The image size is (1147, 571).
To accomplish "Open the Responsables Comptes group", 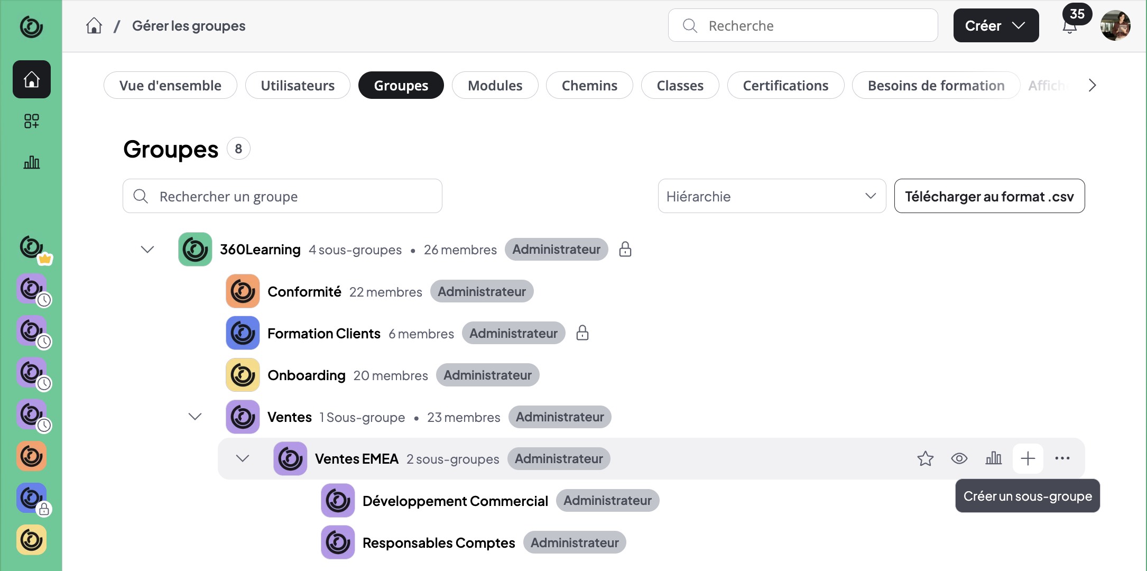I will click(x=439, y=543).
